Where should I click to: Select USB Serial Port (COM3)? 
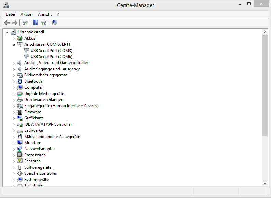[51, 51]
